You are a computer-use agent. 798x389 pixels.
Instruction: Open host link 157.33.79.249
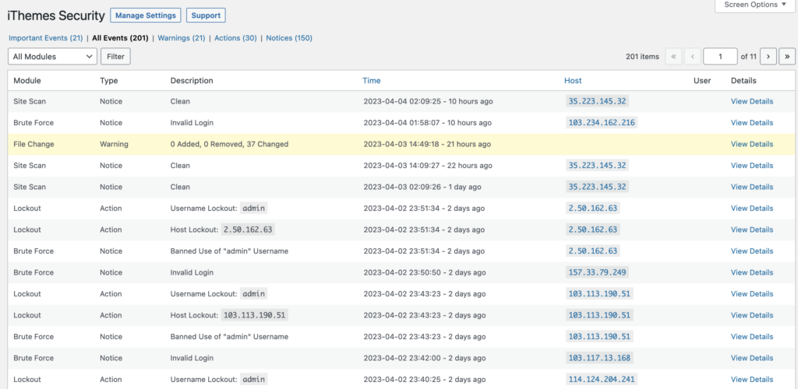(x=597, y=272)
